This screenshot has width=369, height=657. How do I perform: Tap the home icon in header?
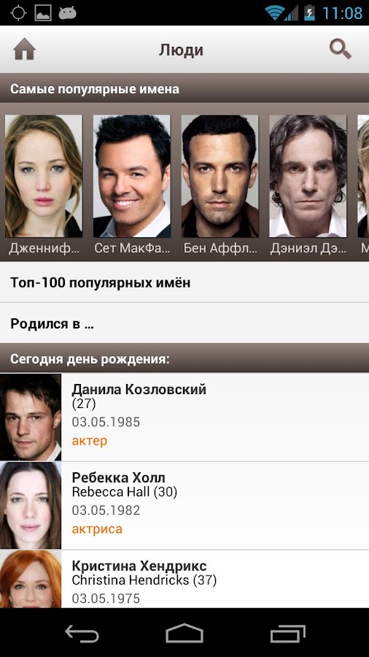click(x=24, y=50)
